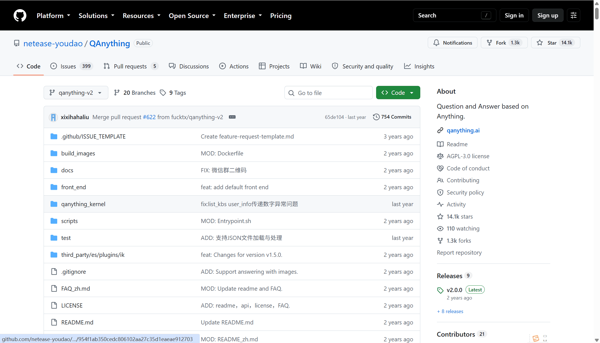Open the Pricing link
This screenshot has width=600, height=343.
click(281, 16)
